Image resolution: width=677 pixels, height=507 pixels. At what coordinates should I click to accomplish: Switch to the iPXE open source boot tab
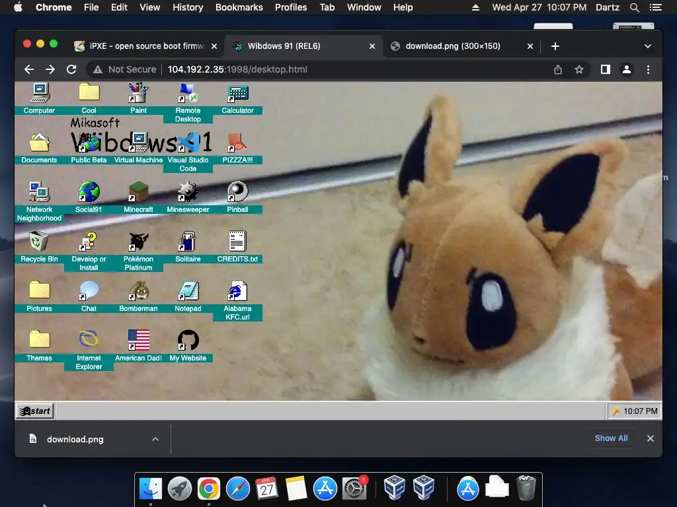click(x=146, y=46)
